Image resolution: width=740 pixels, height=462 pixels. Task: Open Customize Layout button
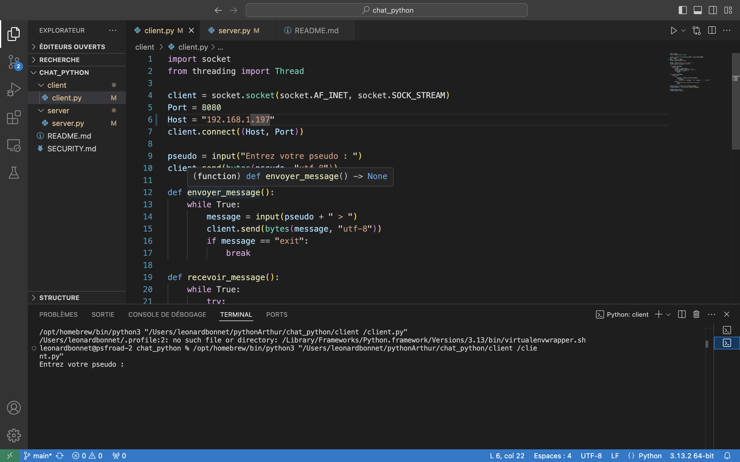pos(728,10)
